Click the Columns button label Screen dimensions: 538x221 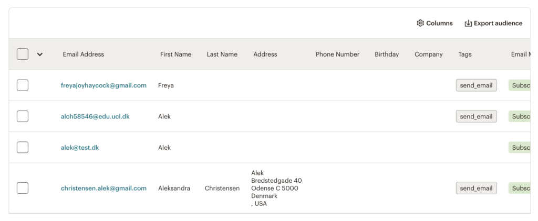tap(439, 23)
